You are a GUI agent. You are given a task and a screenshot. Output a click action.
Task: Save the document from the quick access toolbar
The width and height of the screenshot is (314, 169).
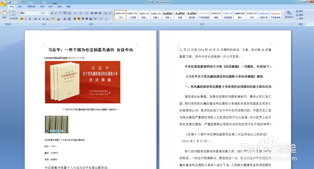click(9, 2)
